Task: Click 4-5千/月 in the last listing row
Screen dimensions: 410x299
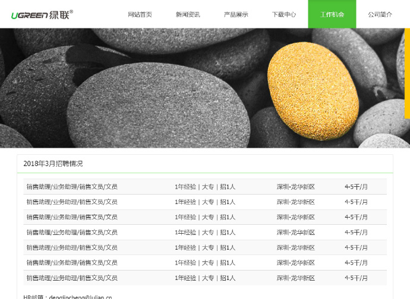Action: pos(356,278)
